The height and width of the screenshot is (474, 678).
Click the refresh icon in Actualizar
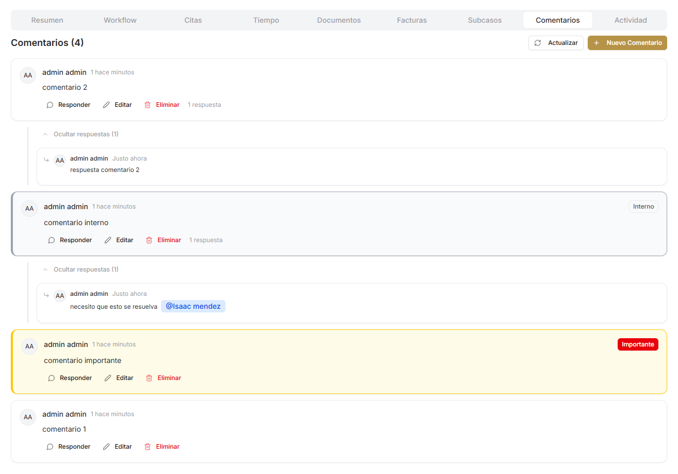pos(538,43)
